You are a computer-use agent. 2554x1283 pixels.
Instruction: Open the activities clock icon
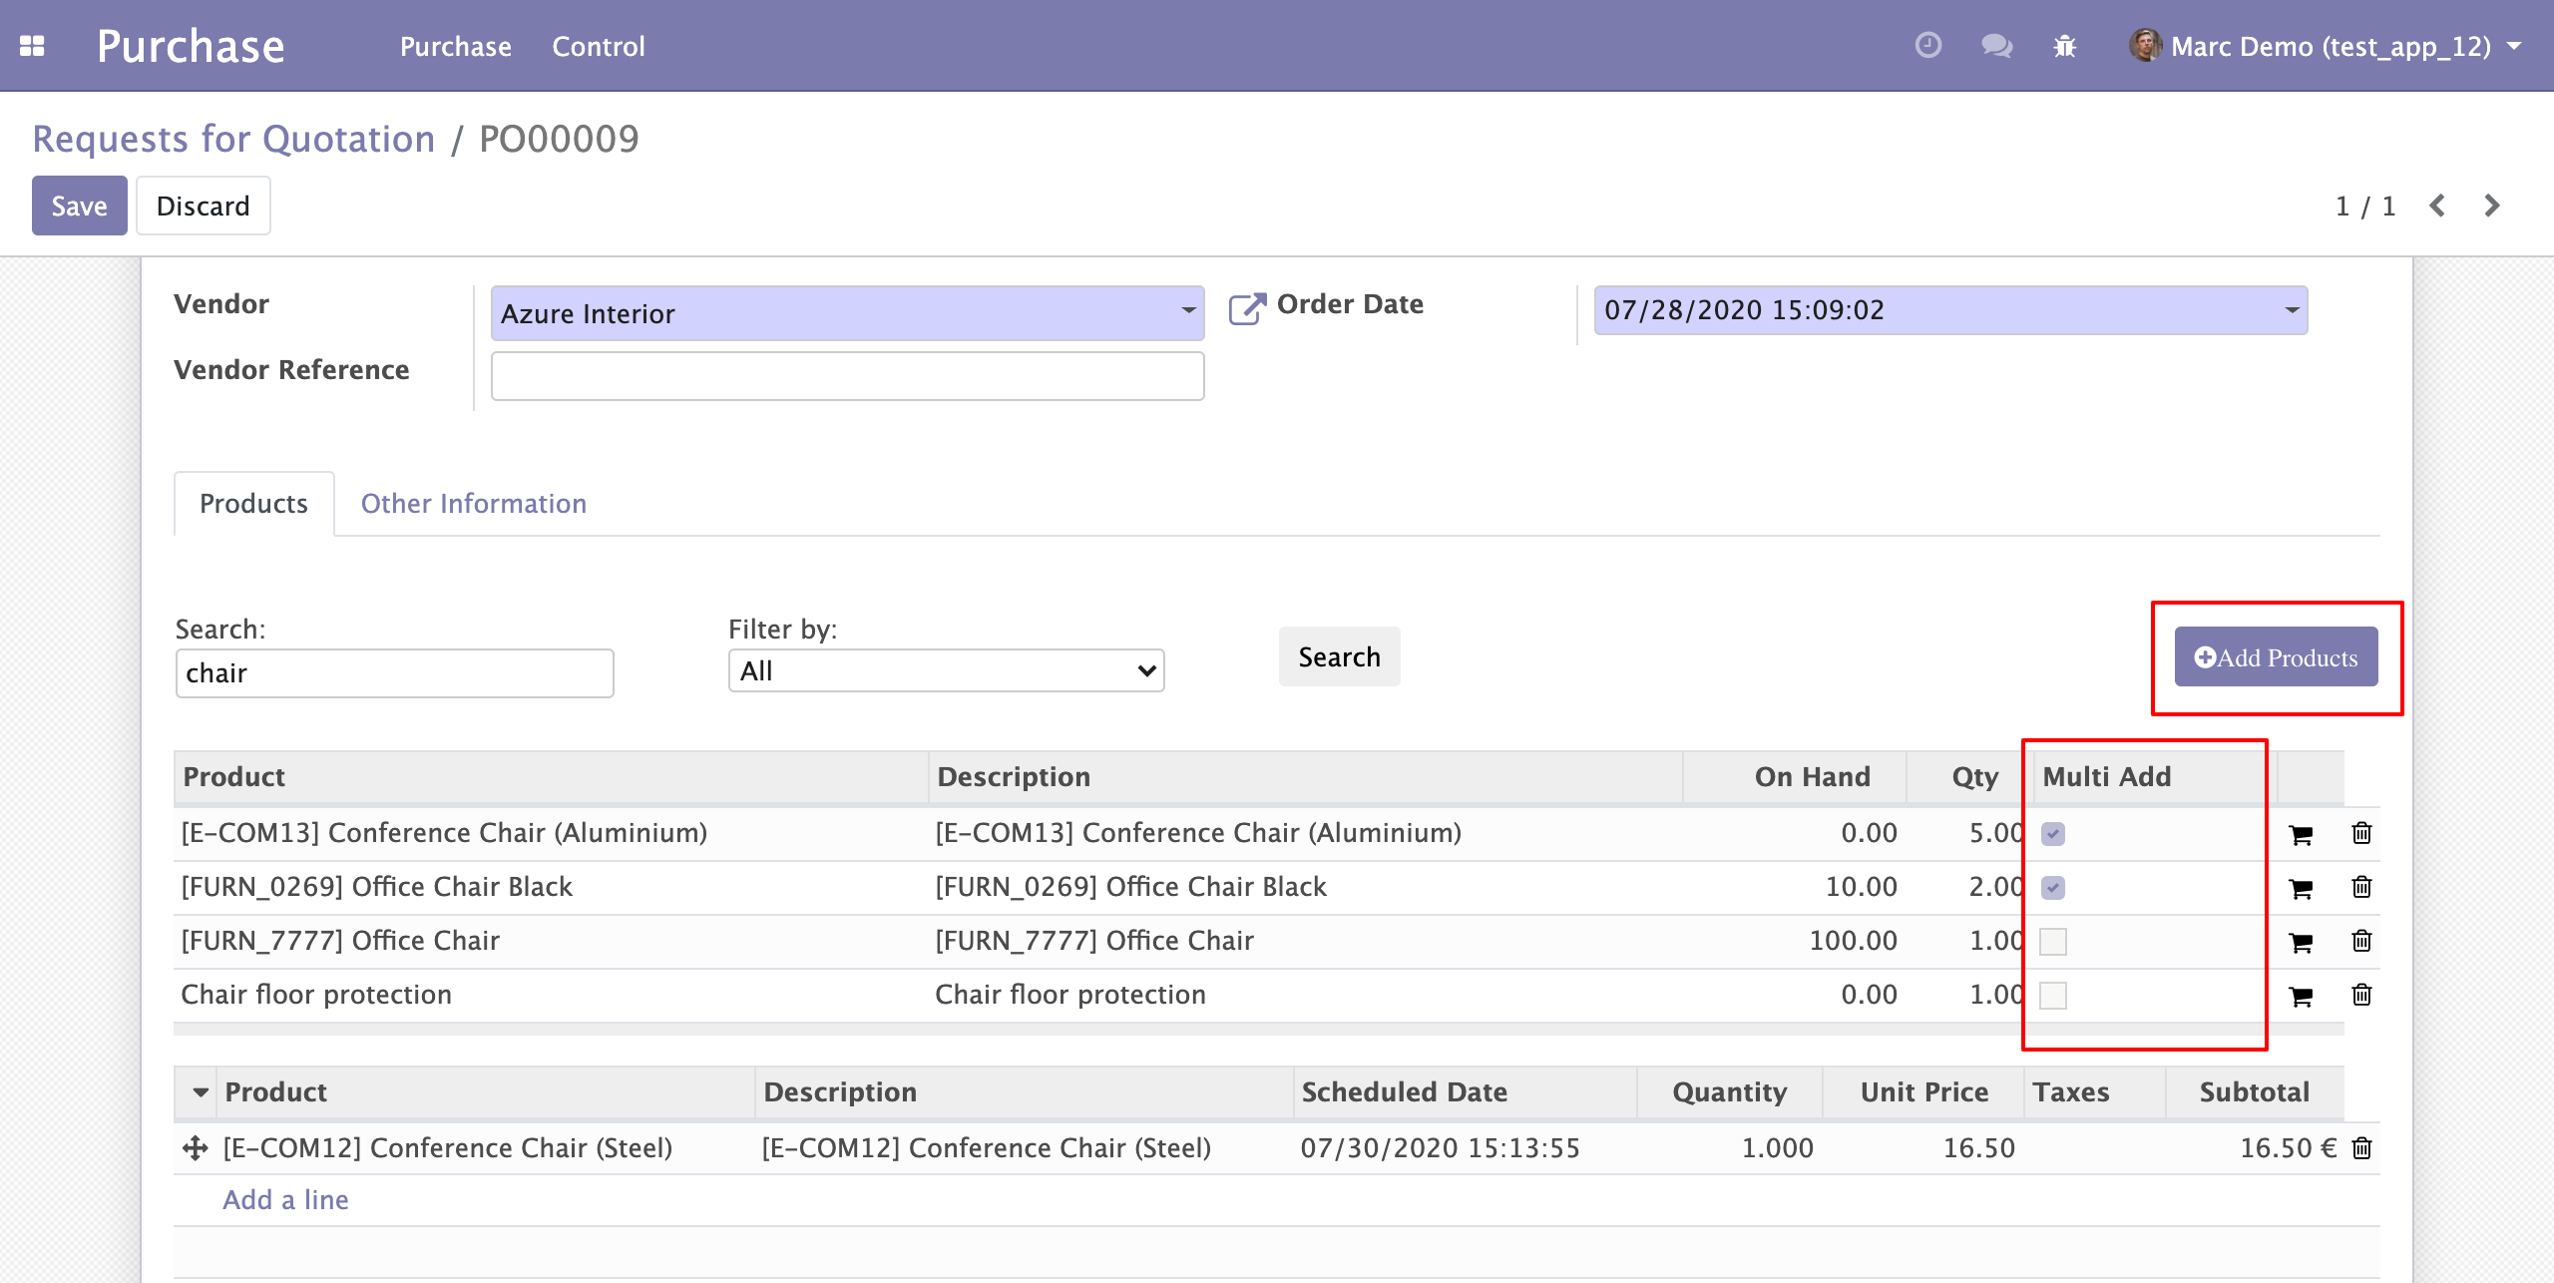(1927, 46)
